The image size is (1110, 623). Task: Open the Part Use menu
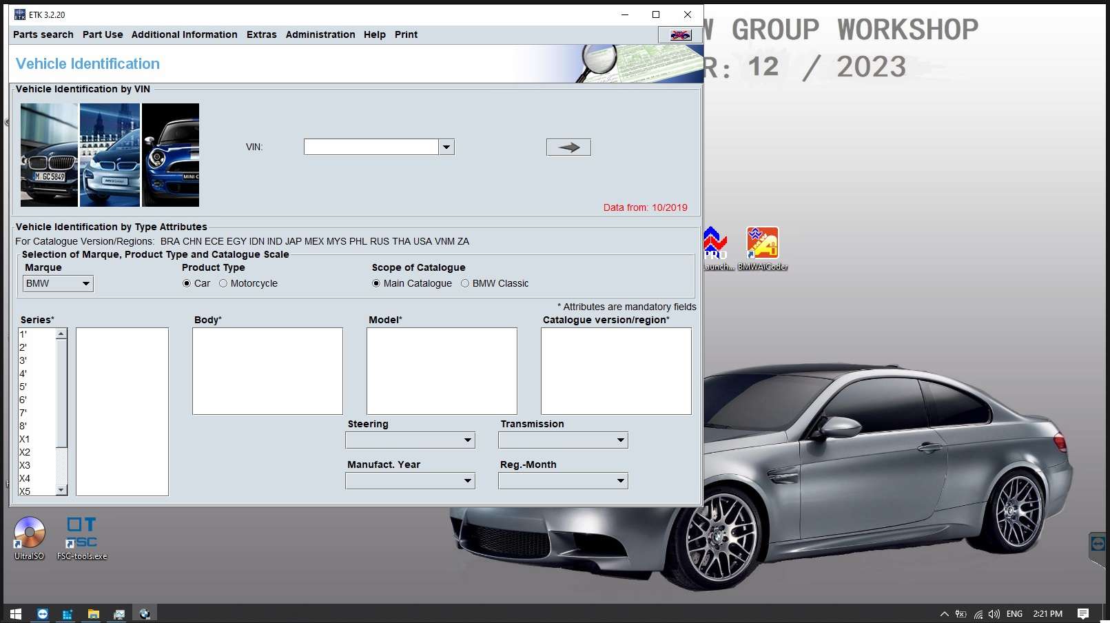(103, 34)
